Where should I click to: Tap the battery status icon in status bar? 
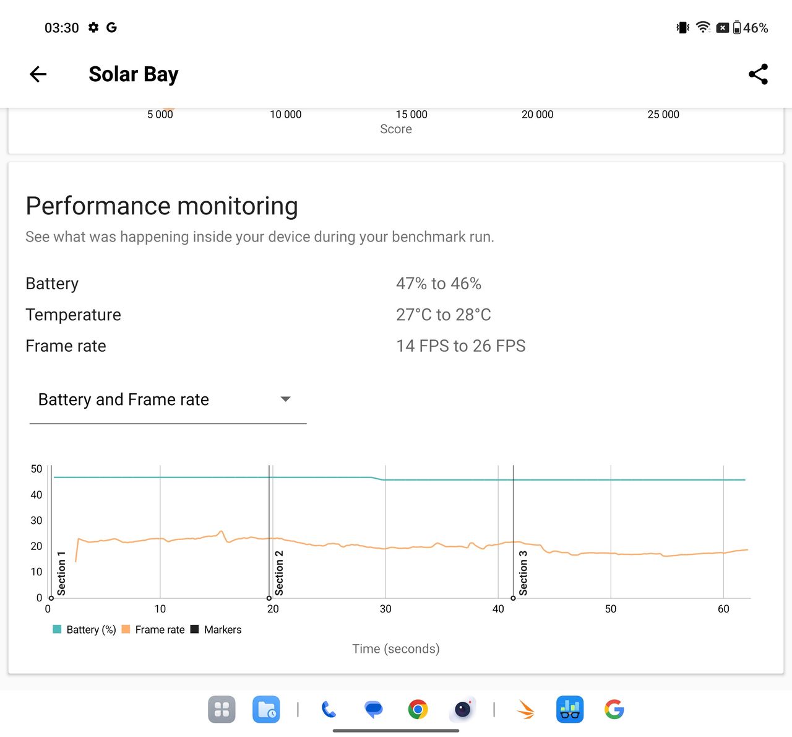click(x=737, y=28)
